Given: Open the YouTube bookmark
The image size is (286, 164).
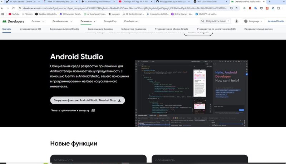Looking at the screenshot, I should click(14, 14).
